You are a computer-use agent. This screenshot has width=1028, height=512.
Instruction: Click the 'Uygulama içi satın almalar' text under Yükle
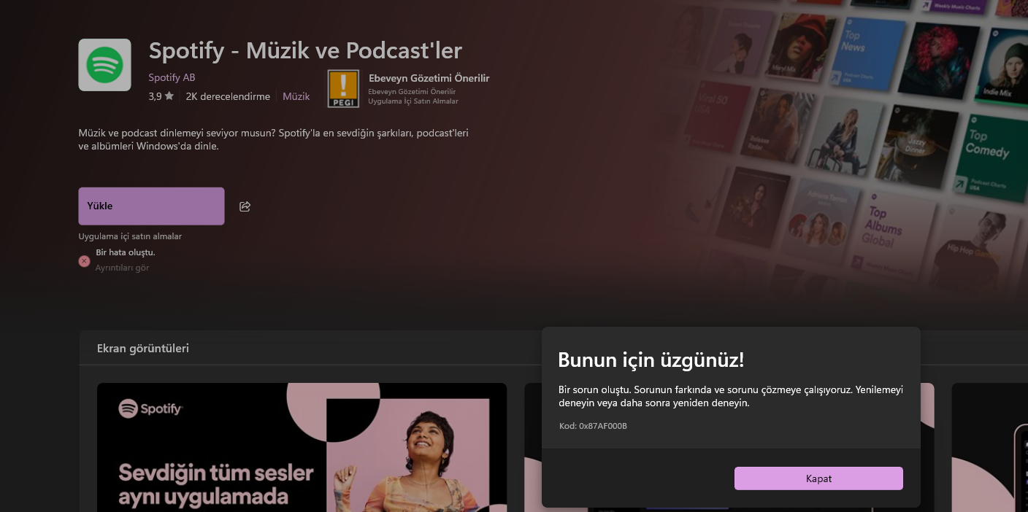(130, 236)
